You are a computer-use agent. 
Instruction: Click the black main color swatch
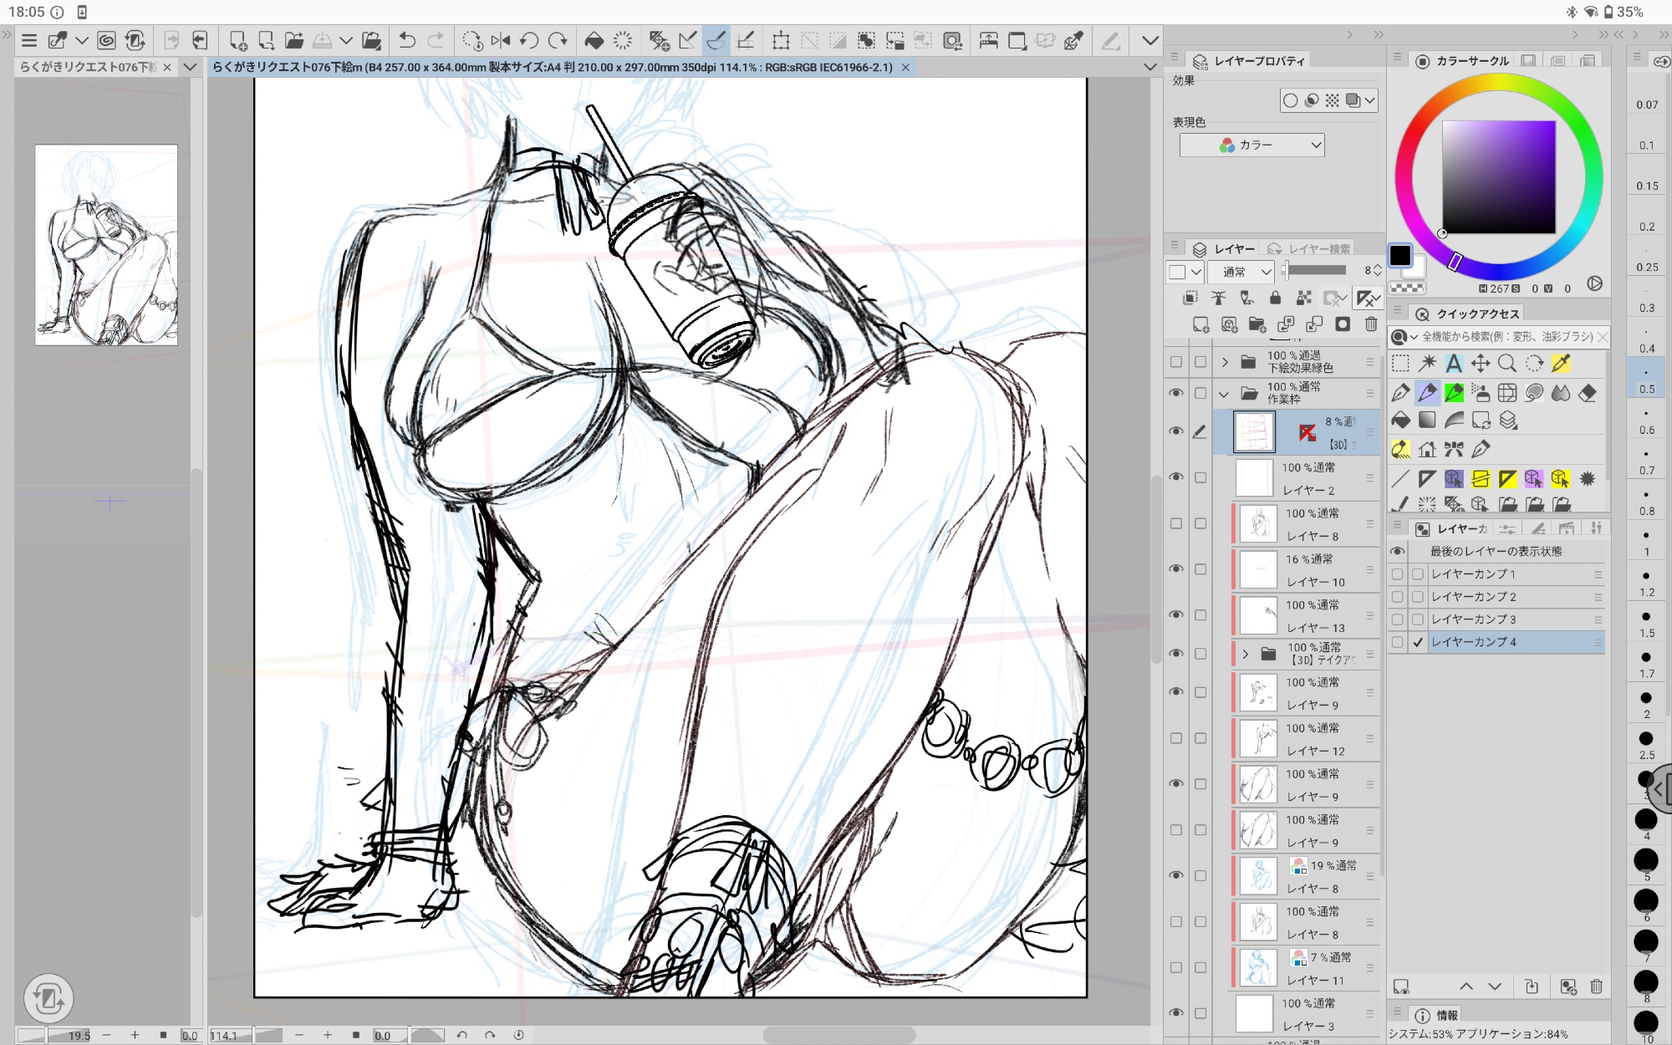coord(1400,256)
